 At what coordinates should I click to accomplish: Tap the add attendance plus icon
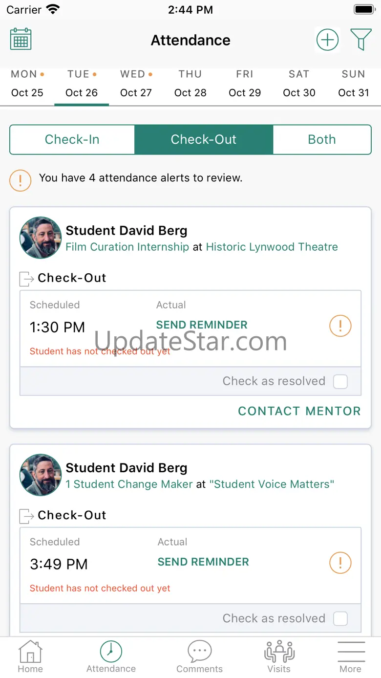327,40
